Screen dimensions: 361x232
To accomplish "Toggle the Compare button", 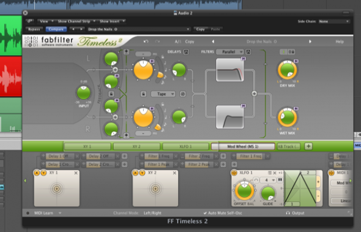I will click(56, 29).
